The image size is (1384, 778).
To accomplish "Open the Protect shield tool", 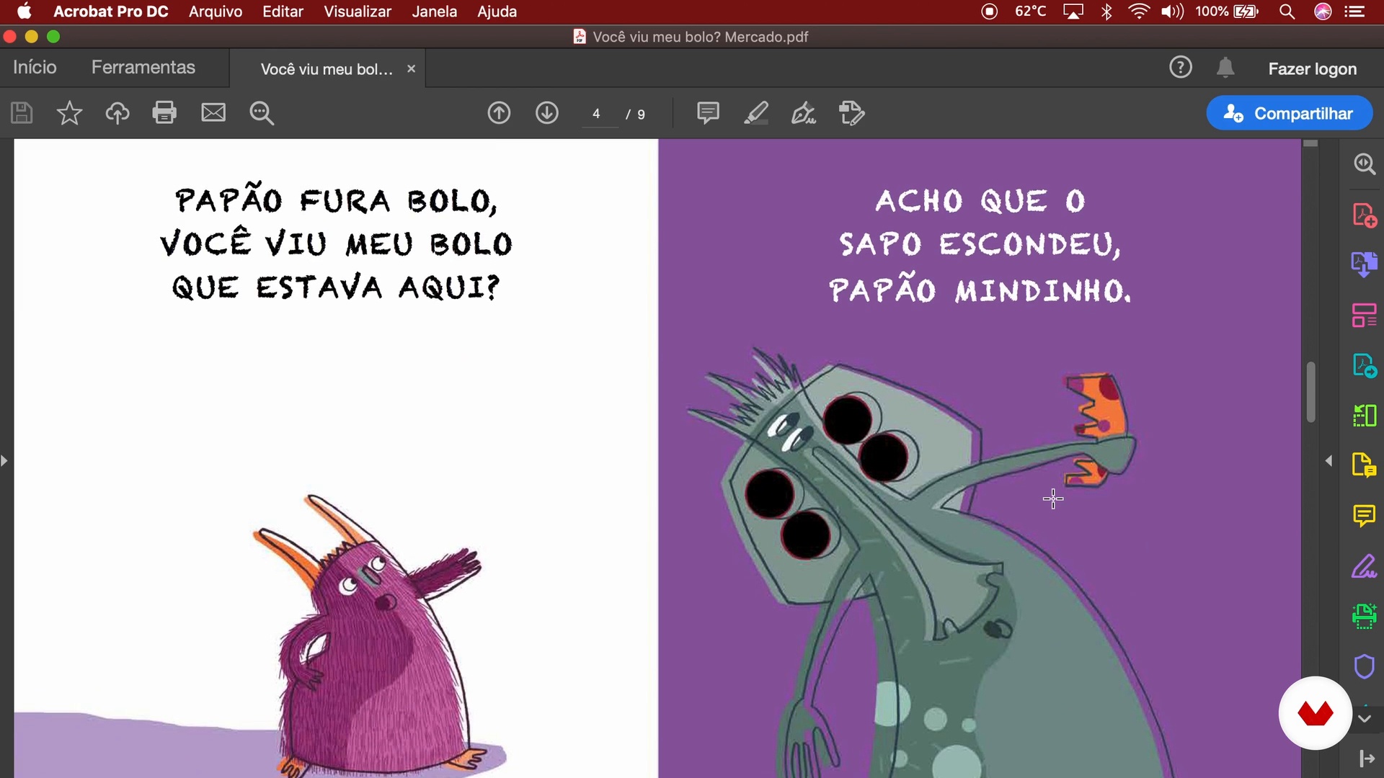I will coord(1365,666).
